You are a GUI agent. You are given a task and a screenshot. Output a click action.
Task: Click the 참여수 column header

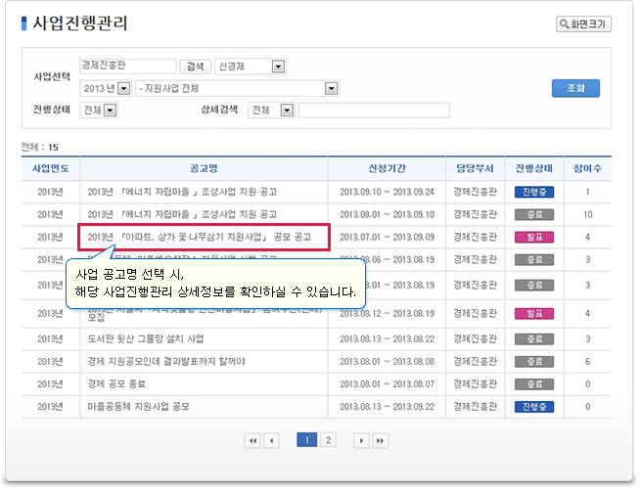click(x=587, y=168)
